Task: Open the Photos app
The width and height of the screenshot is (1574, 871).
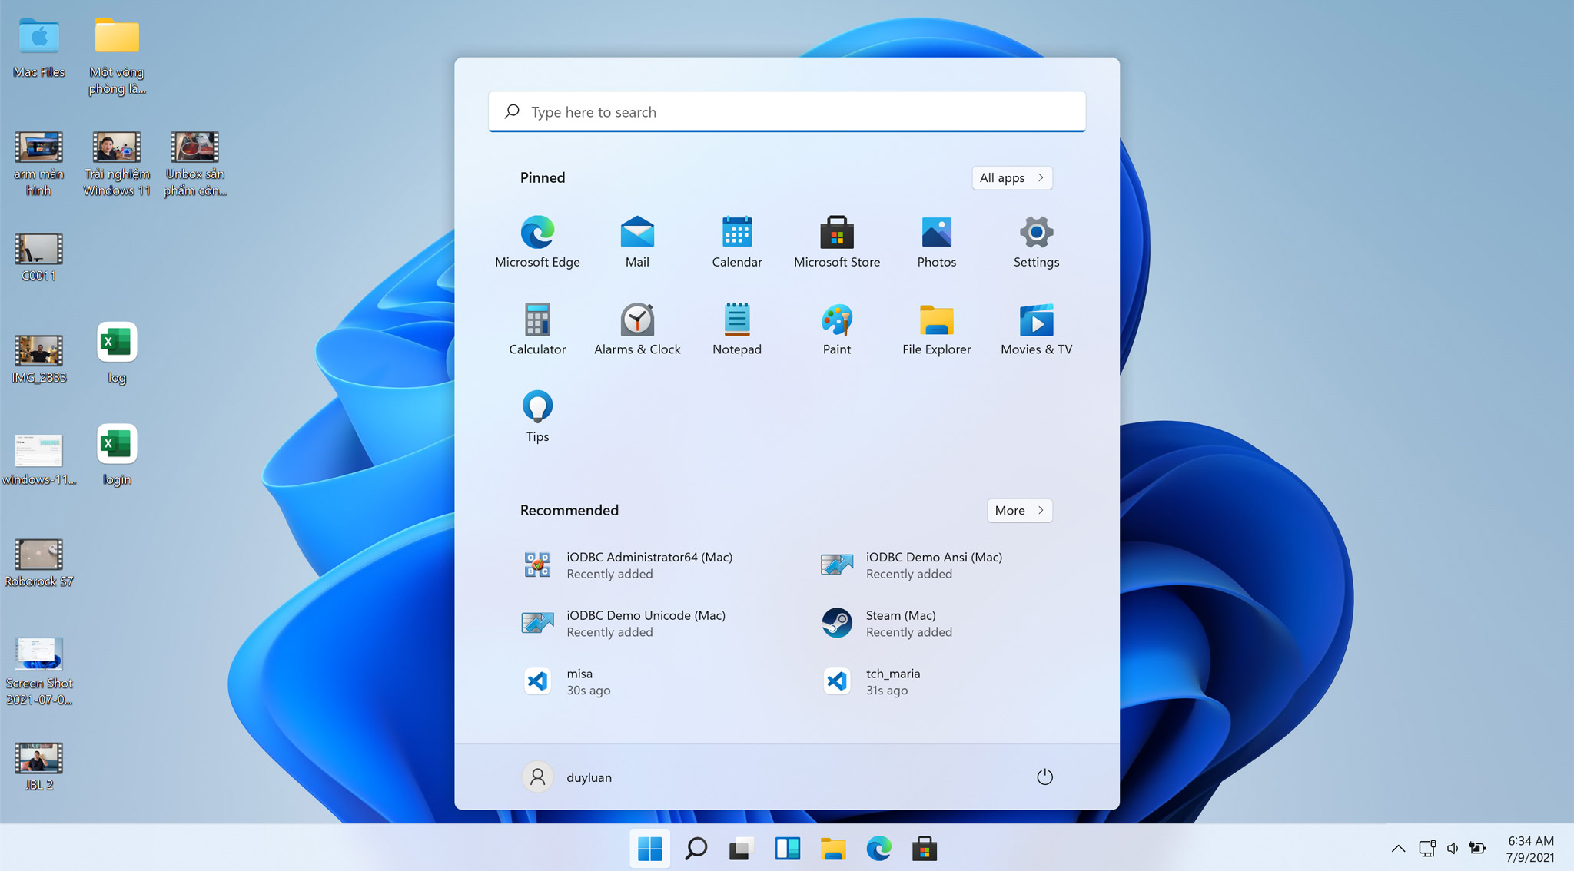Action: 936,241
